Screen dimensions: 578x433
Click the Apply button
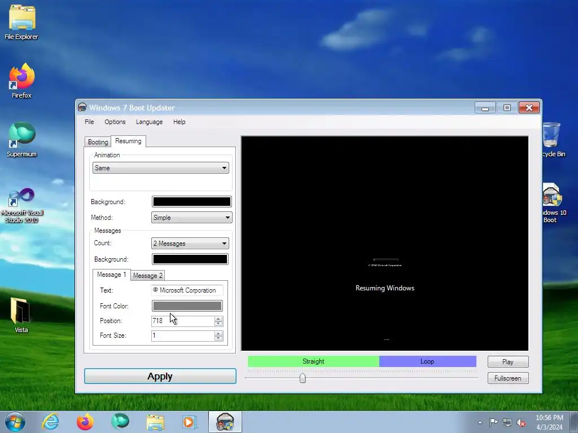tap(160, 376)
